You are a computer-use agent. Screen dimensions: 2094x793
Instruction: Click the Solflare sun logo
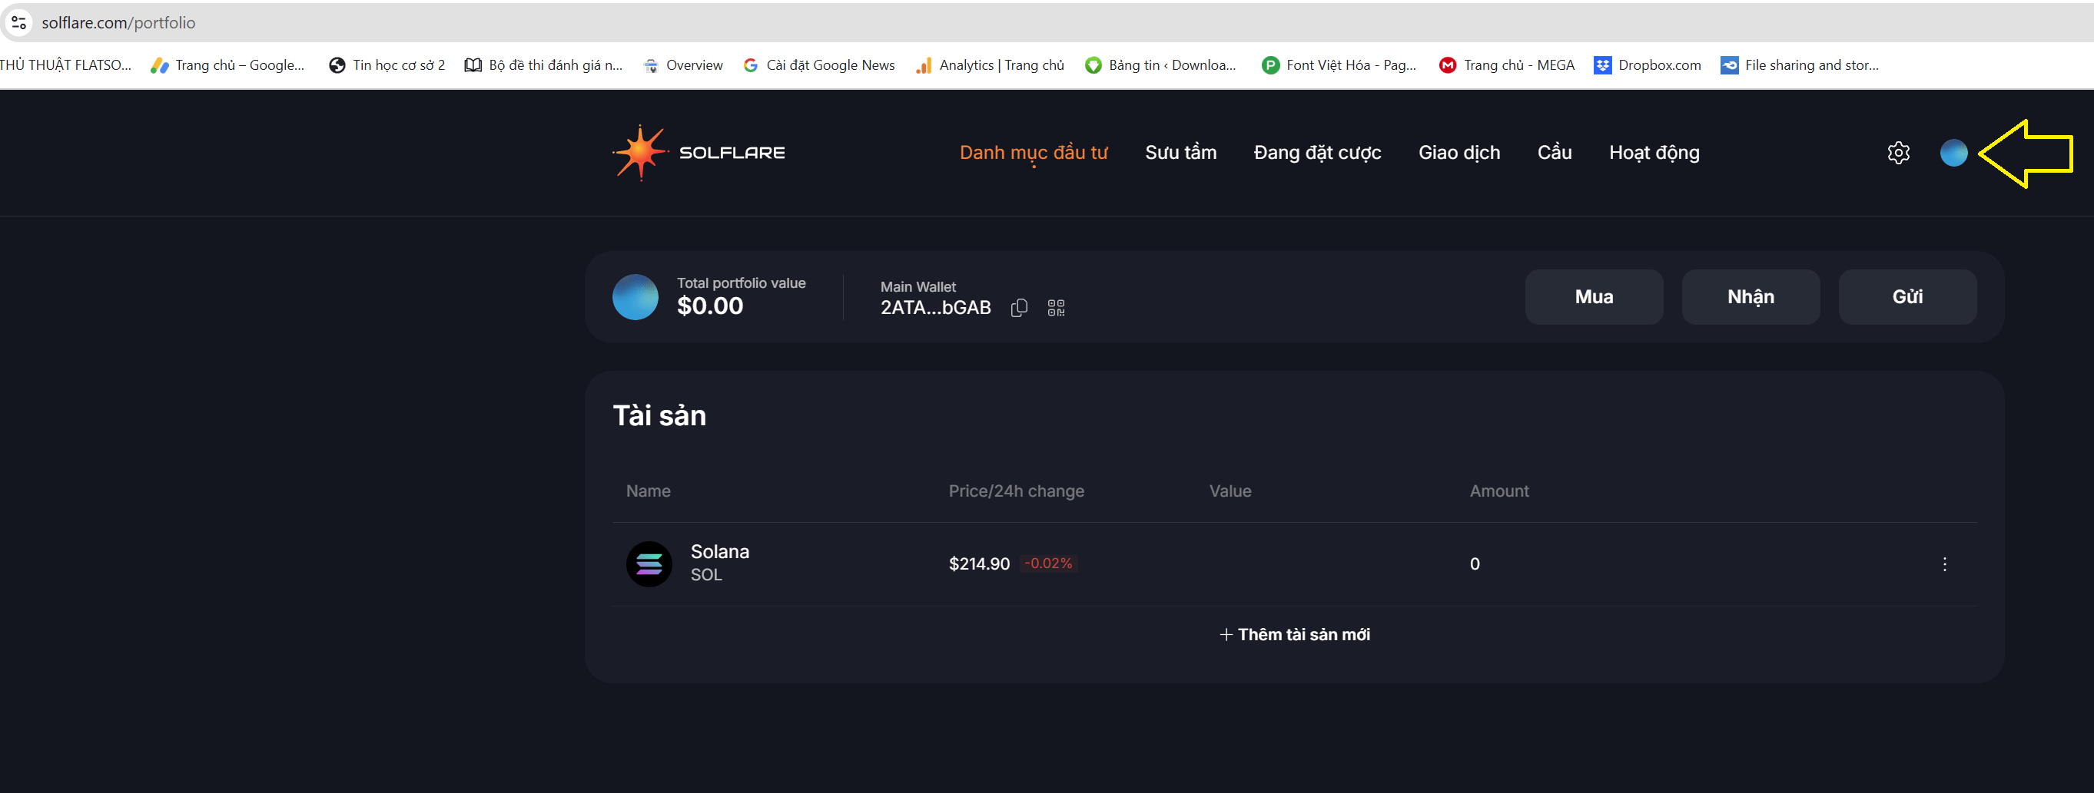(x=641, y=153)
